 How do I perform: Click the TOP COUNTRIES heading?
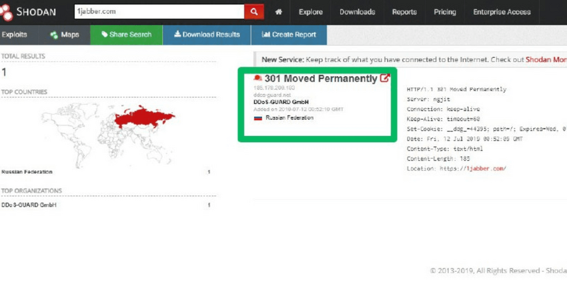tap(24, 92)
